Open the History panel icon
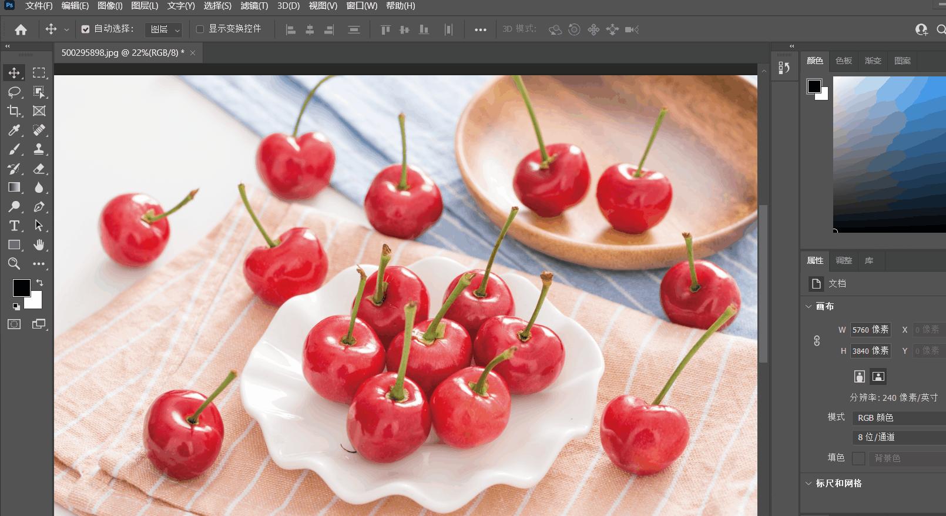 [x=784, y=68]
